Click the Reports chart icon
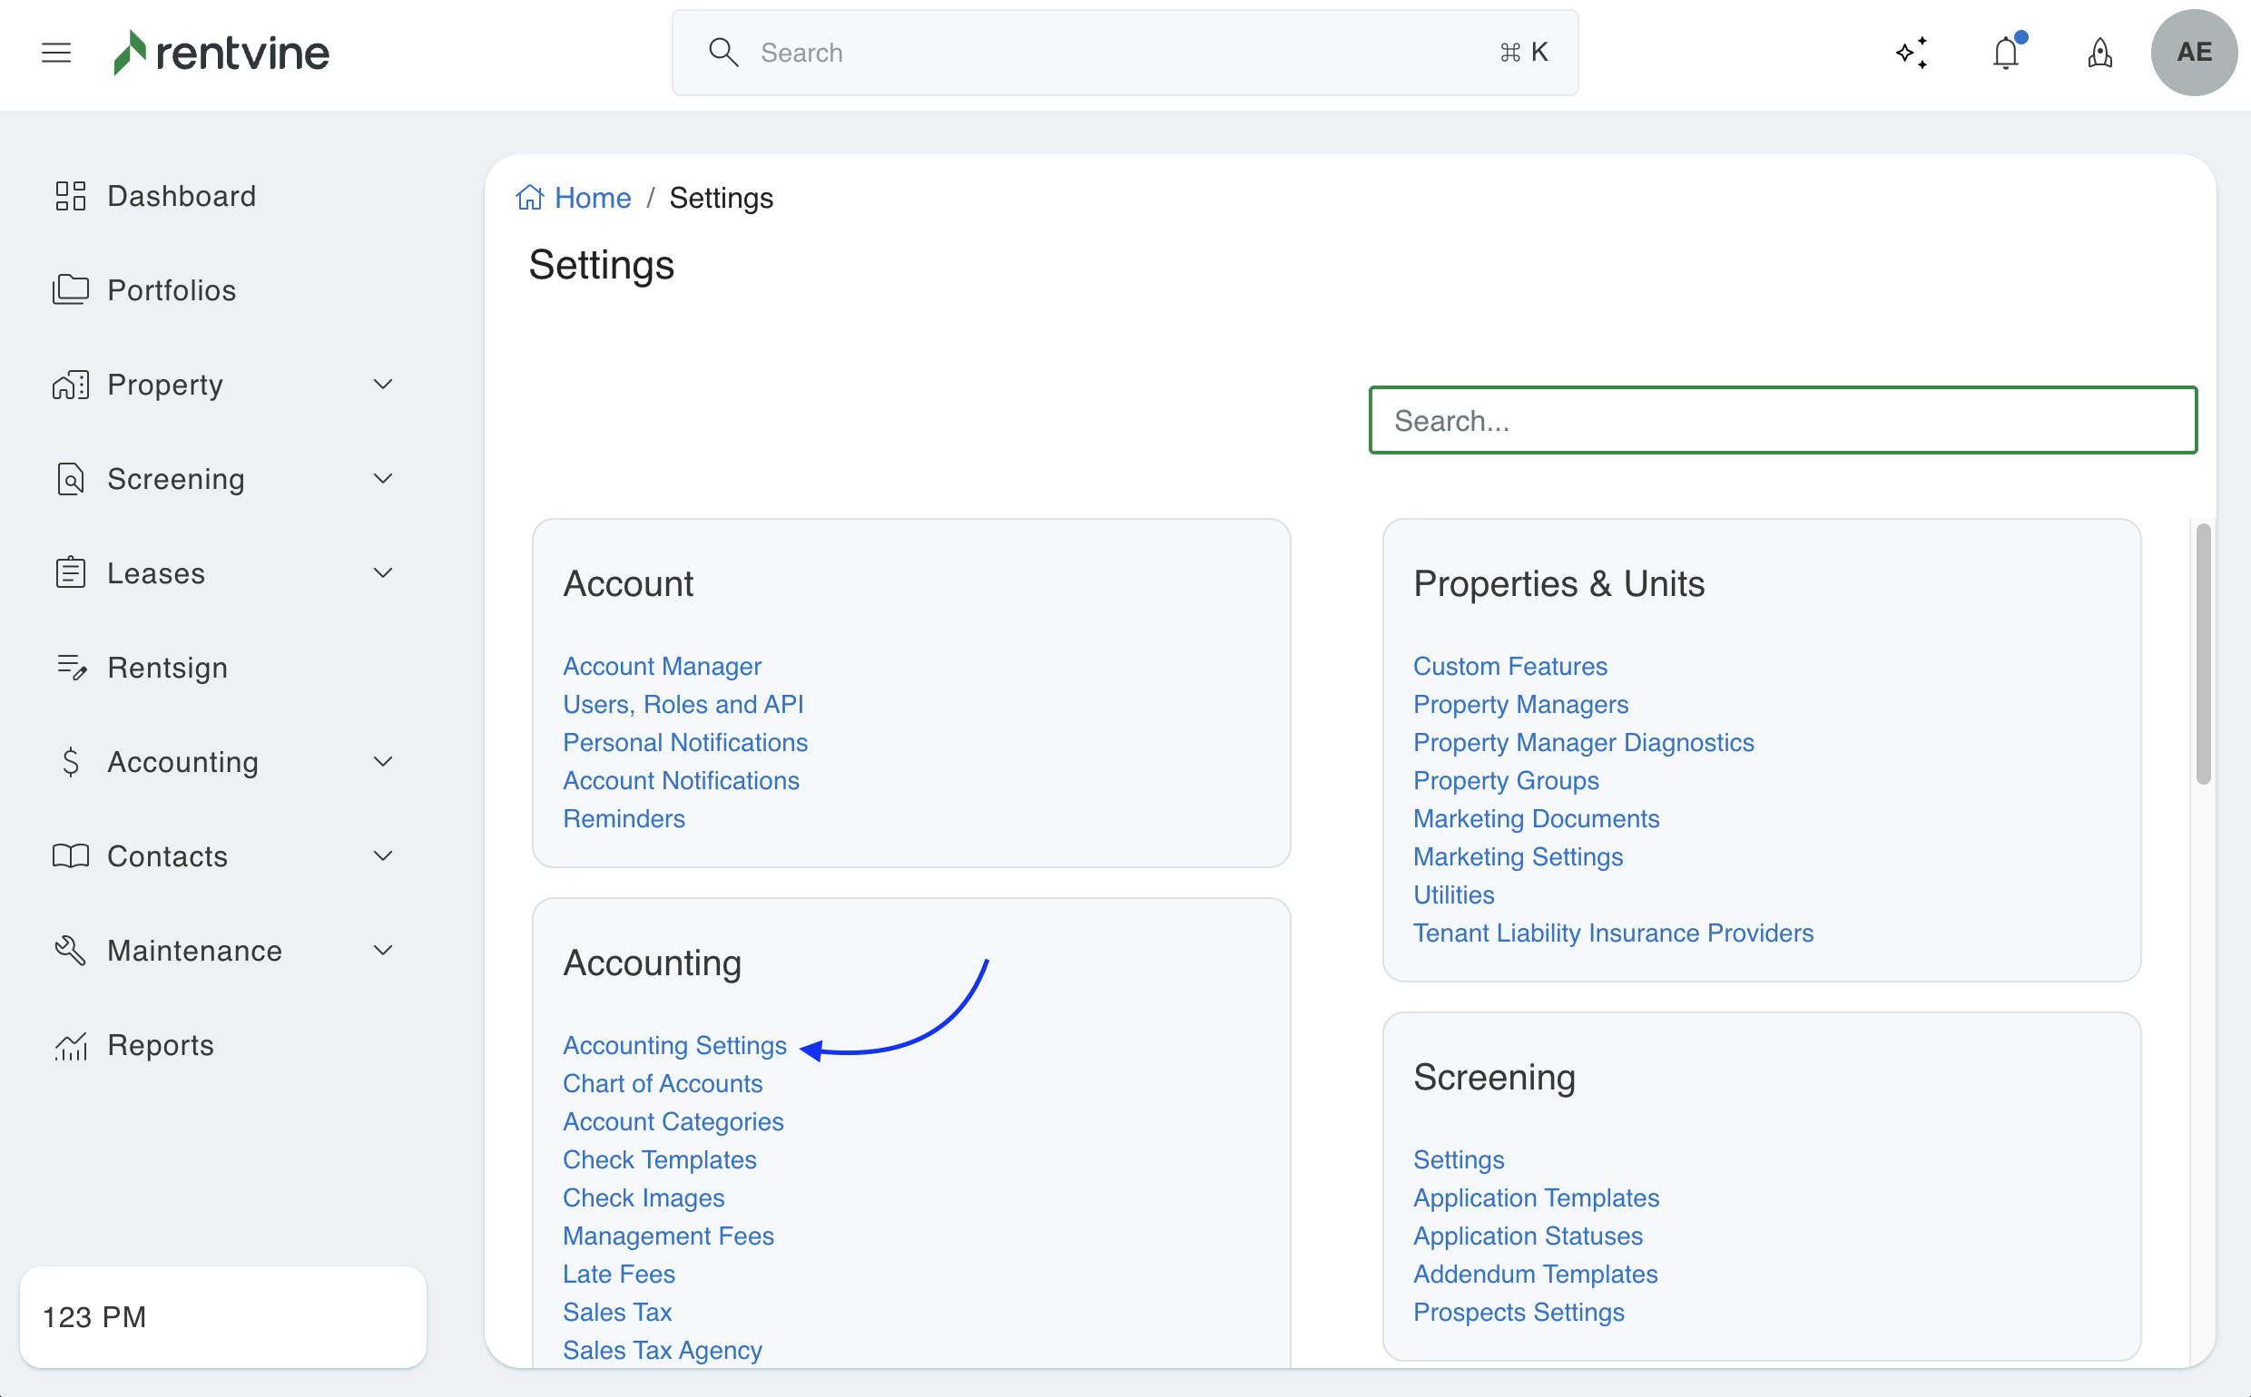The width and height of the screenshot is (2251, 1397). pos(70,1045)
